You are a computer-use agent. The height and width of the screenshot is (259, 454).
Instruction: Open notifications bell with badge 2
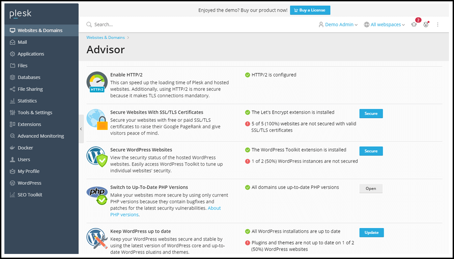click(414, 24)
